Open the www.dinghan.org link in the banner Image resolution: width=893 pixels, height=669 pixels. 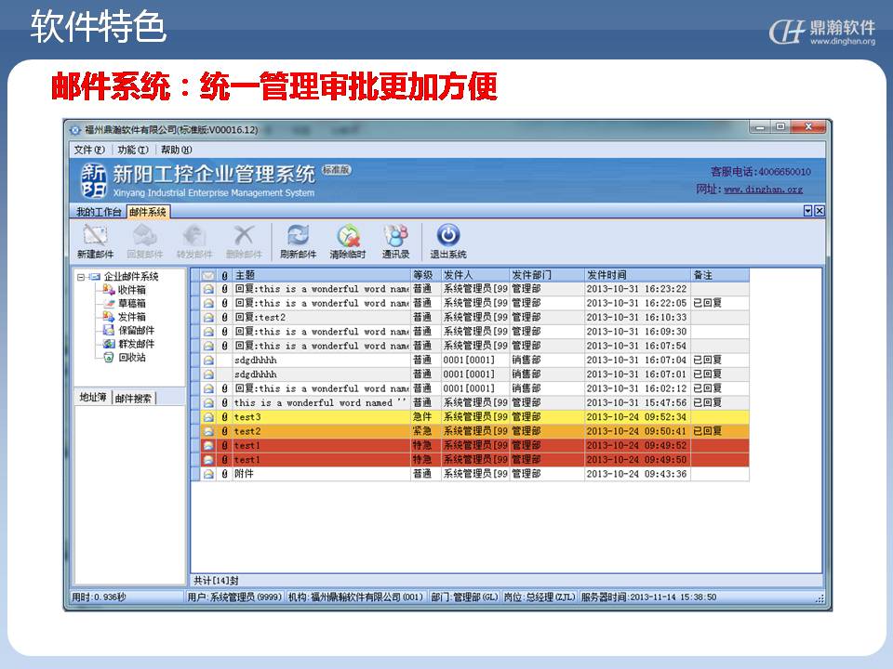763,190
